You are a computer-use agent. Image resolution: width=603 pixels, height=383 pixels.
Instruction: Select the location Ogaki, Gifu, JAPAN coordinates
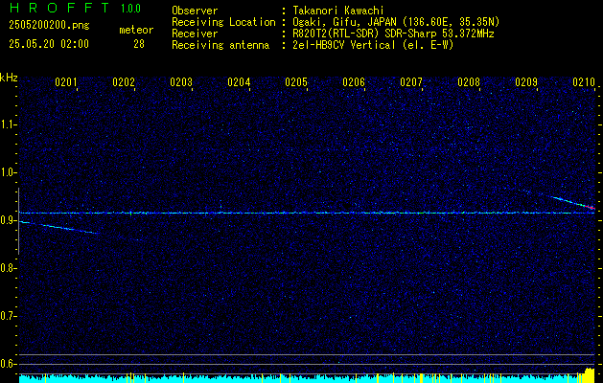tap(396, 22)
